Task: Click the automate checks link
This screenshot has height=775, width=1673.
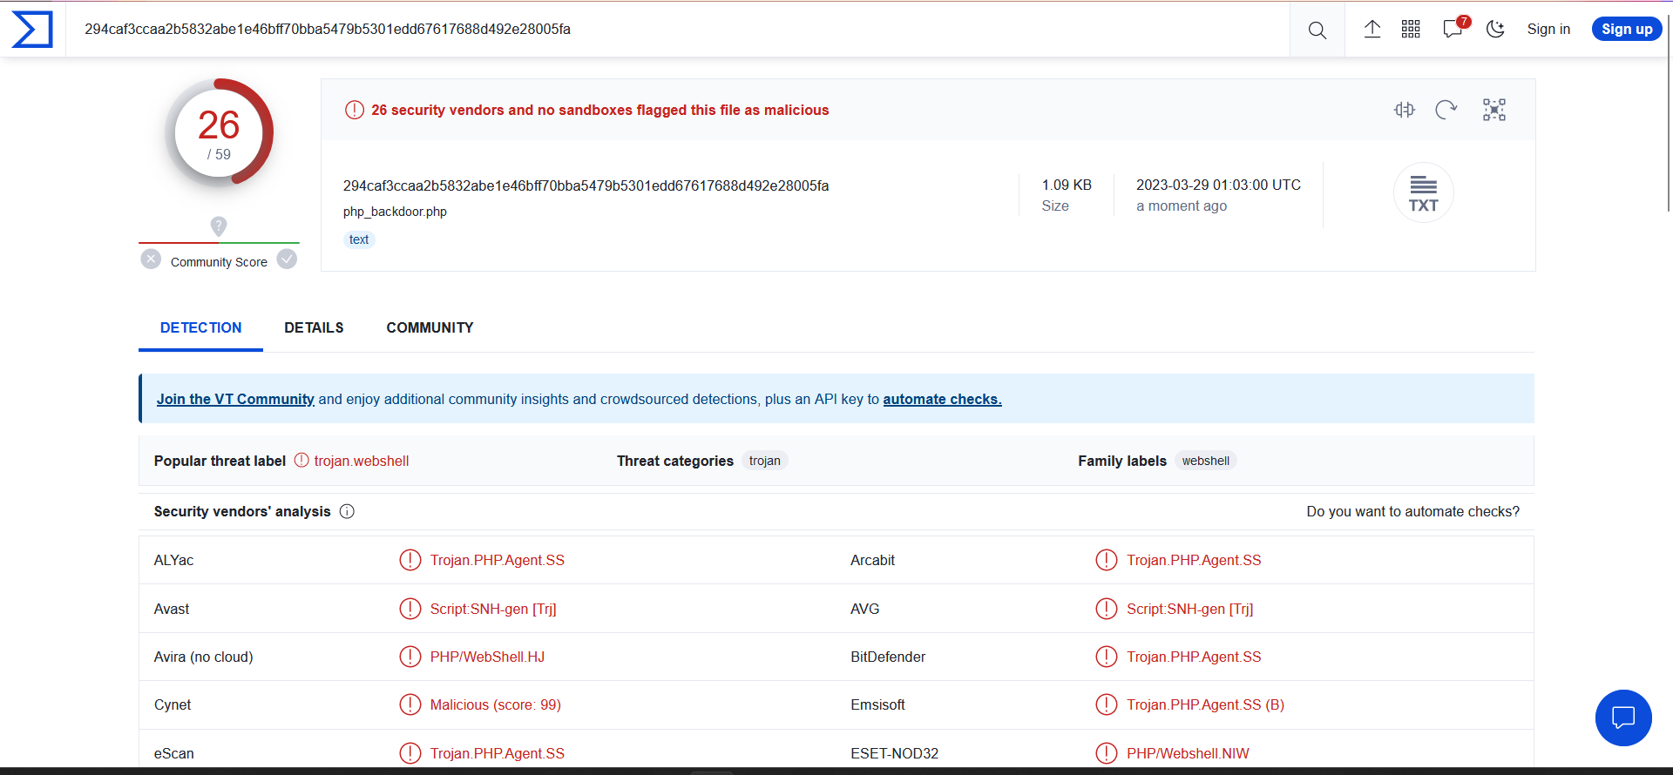Action: click(x=942, y=400)
